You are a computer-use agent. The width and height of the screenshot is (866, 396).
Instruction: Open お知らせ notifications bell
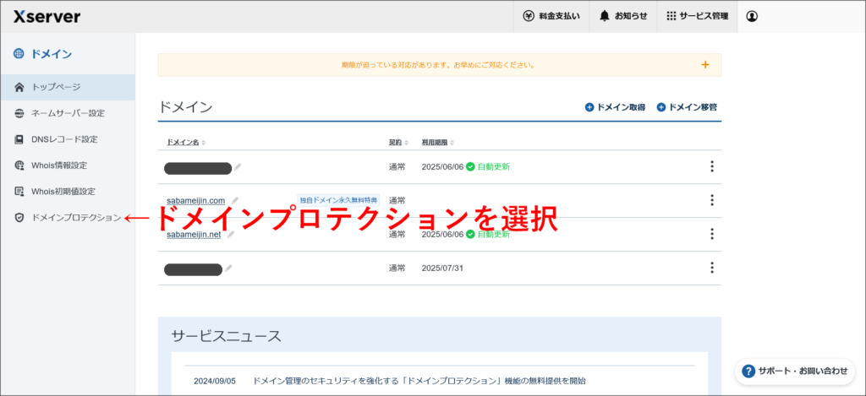click(623, 17)
